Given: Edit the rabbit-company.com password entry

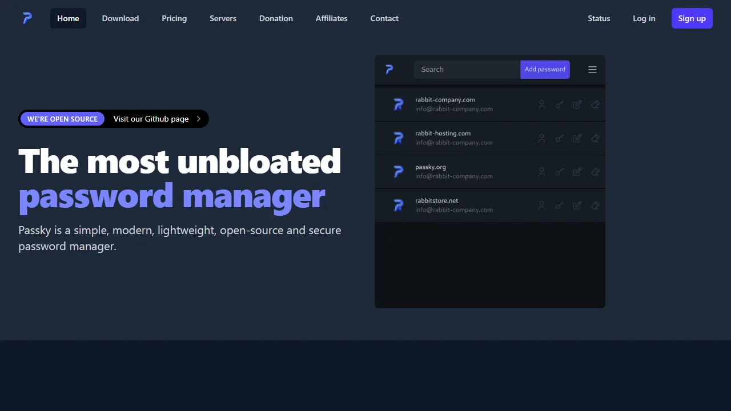Looking at the screenshot, I should 577,104.
